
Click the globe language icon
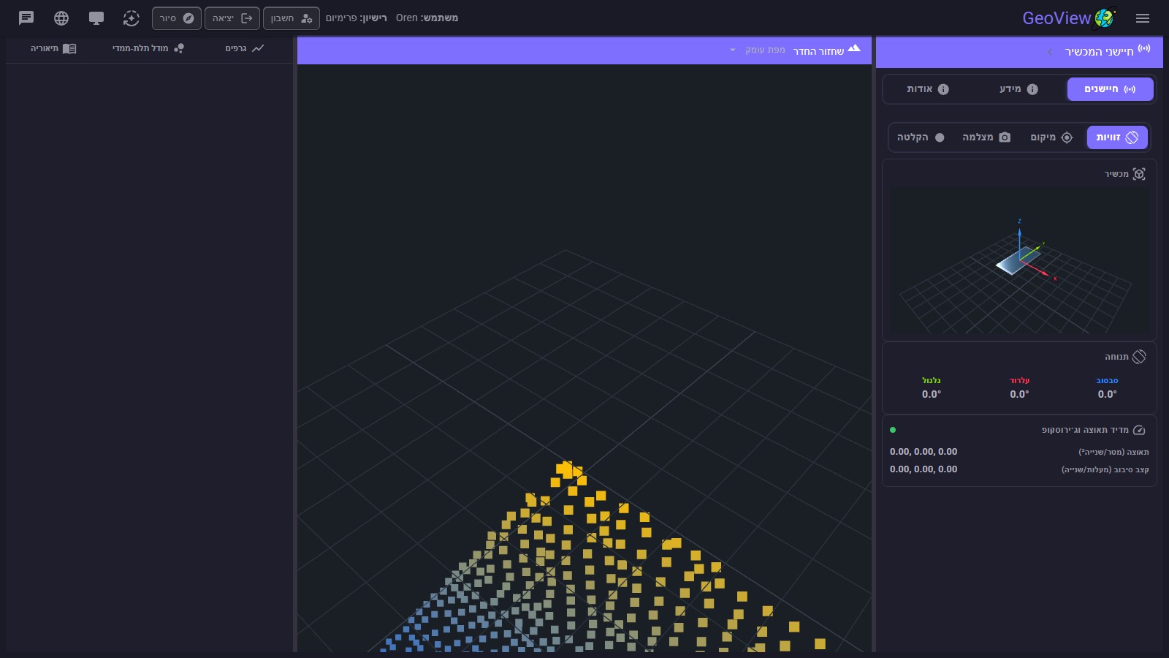[x=61, y=18]
